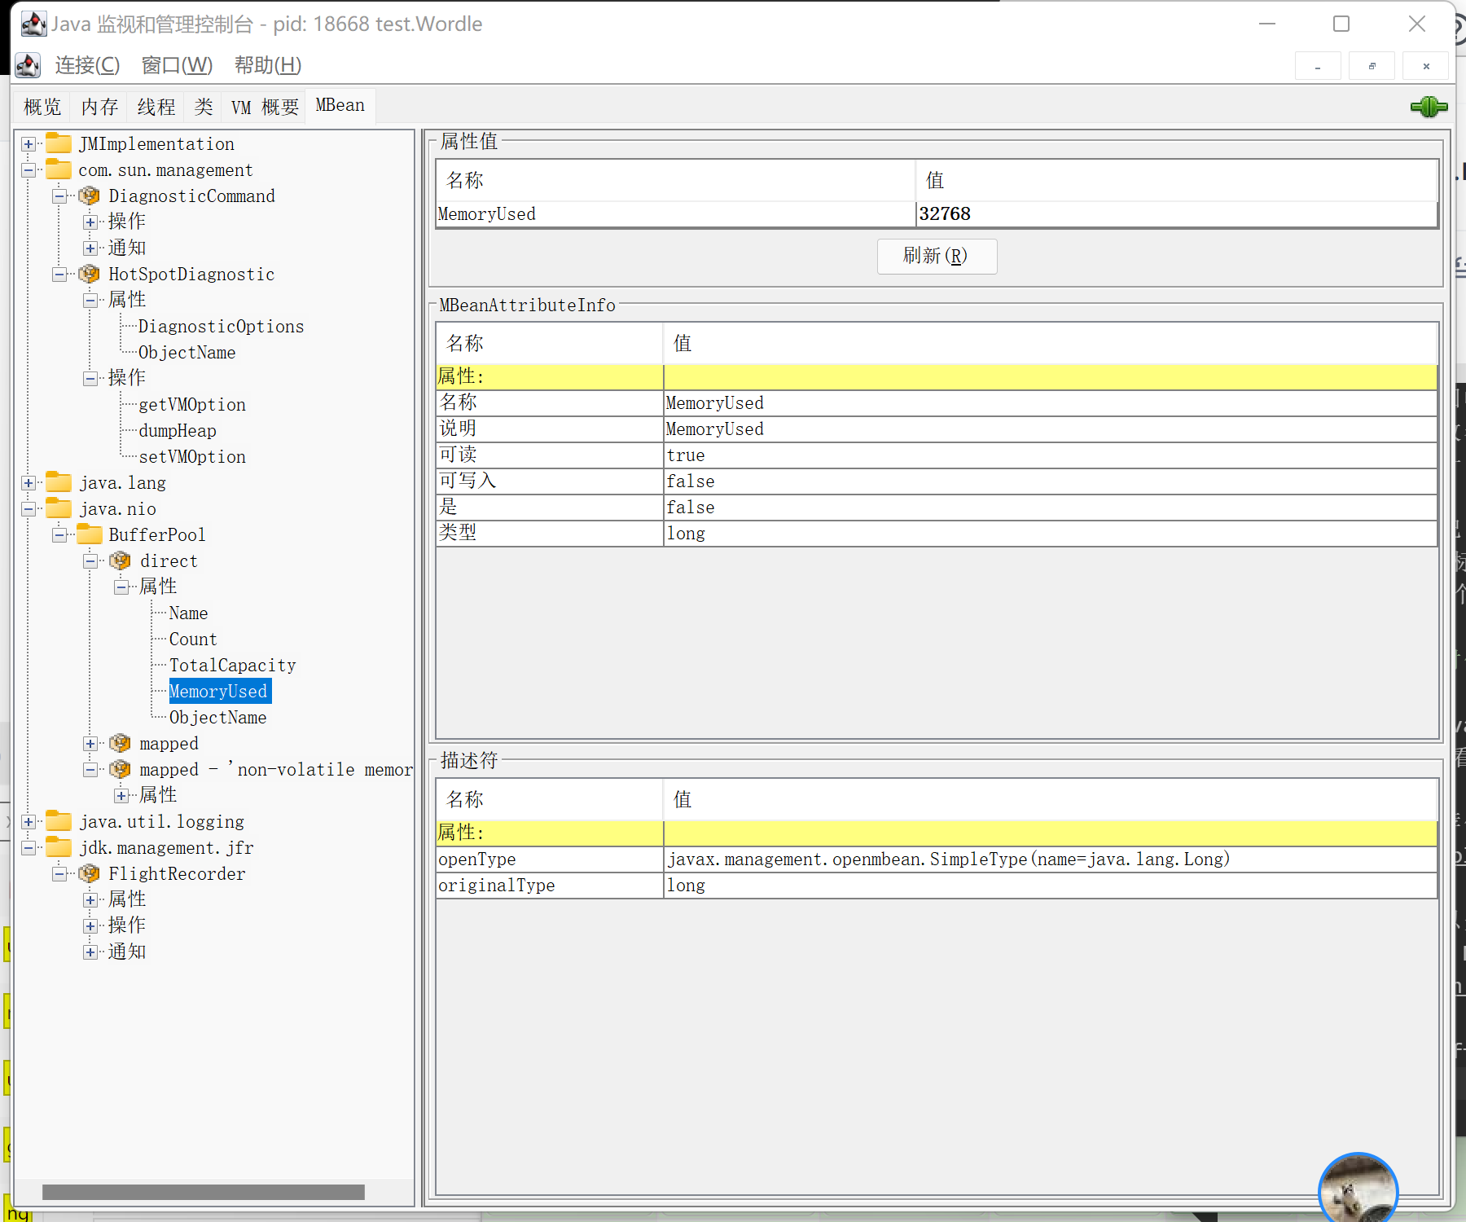Screen dimensions: 1466x1222
Task: Select the TotalCapacity attribute
Action: pos(232,666)
